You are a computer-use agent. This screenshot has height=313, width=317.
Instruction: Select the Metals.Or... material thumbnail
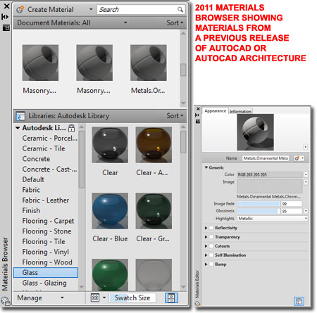click(149, 63)
